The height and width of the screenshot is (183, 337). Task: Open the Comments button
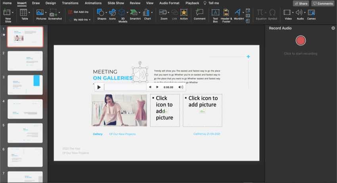(x=323, y=3)
